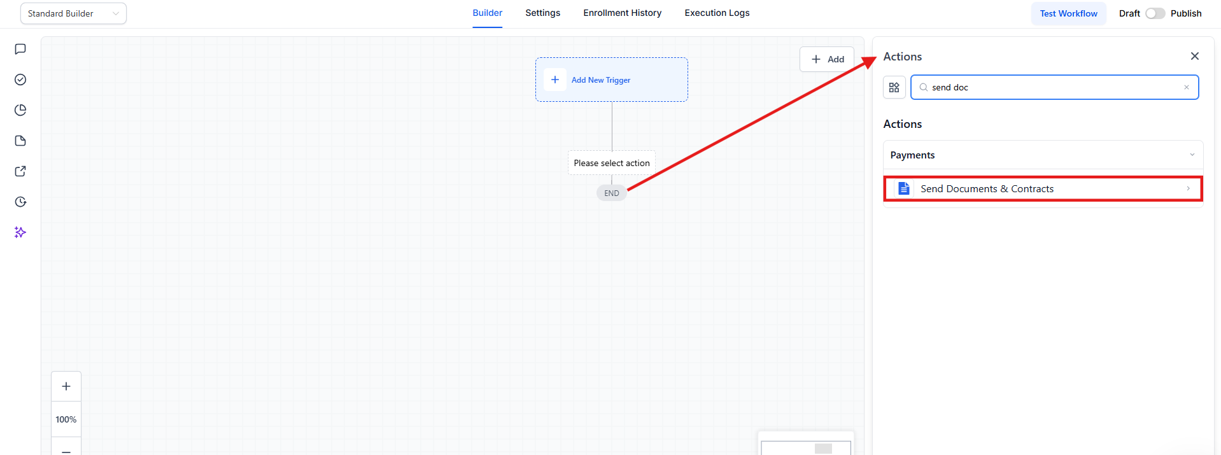Viewport: 1221px width, 455px height.
Task: Click the action categories grid icon
Action: pos(894,87)
